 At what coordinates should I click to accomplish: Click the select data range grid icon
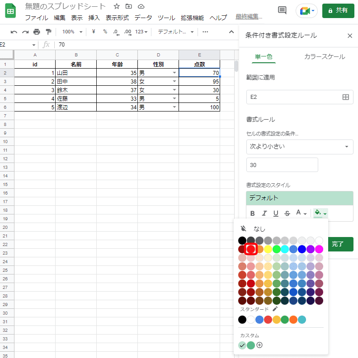pos(345,97)
